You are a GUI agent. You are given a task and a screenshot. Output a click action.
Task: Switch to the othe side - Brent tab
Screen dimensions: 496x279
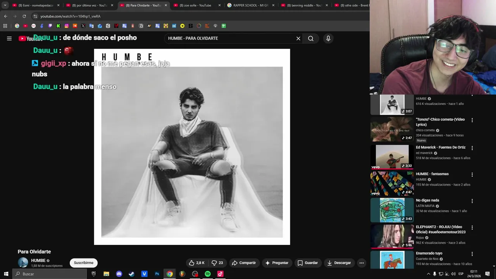[x=352, y=5]
